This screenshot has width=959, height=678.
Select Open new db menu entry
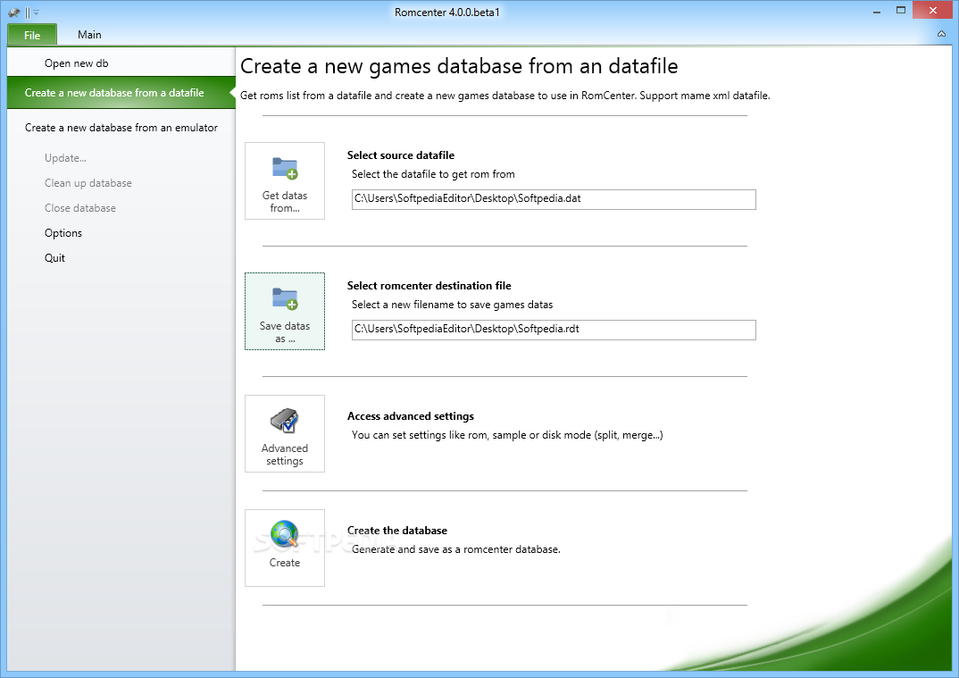[121, 63]
